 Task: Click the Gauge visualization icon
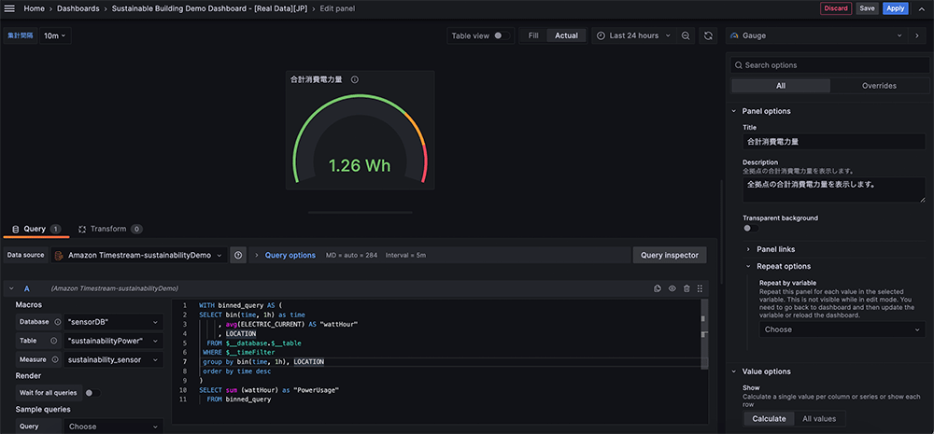point(734,35)
